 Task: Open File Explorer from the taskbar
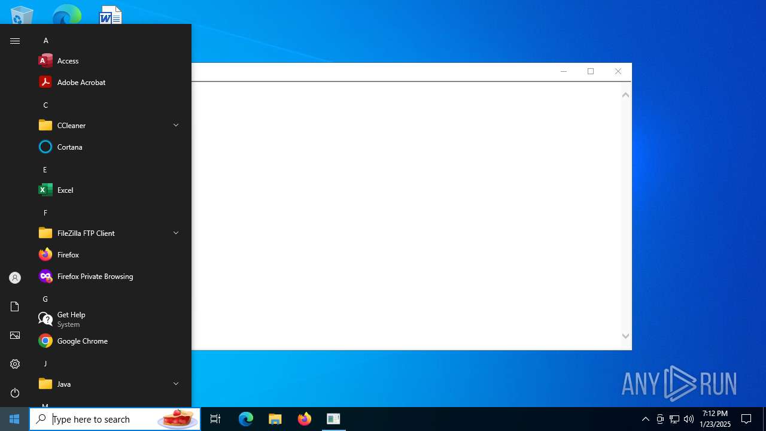pyautogui.click(x=275, y=419)
